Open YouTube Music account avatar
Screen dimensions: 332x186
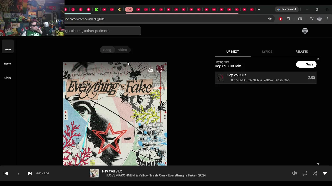pyautogui.click(x=305, y=31)
